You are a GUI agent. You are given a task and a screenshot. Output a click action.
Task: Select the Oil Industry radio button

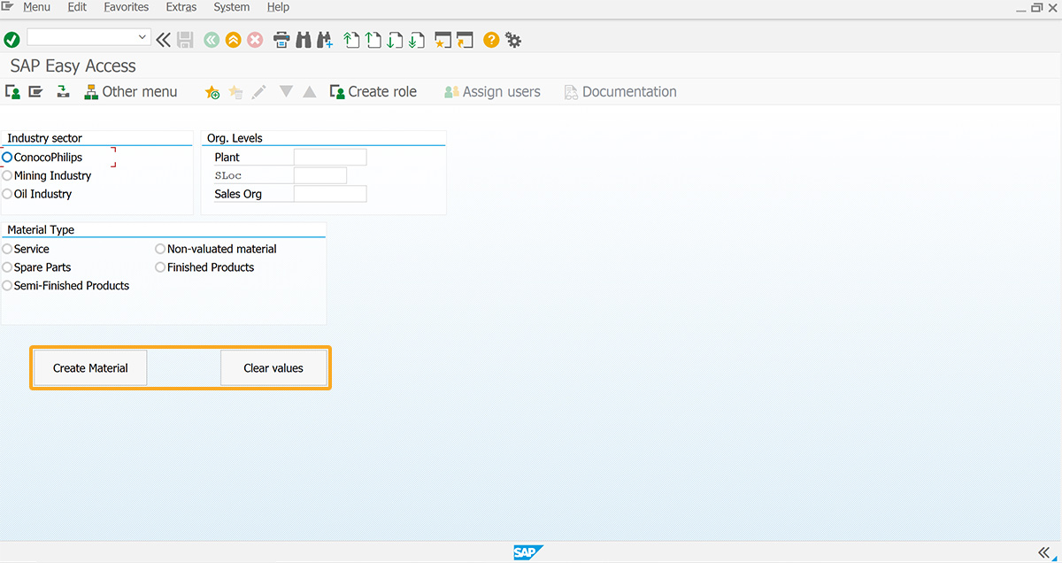(x=7, y=194)
